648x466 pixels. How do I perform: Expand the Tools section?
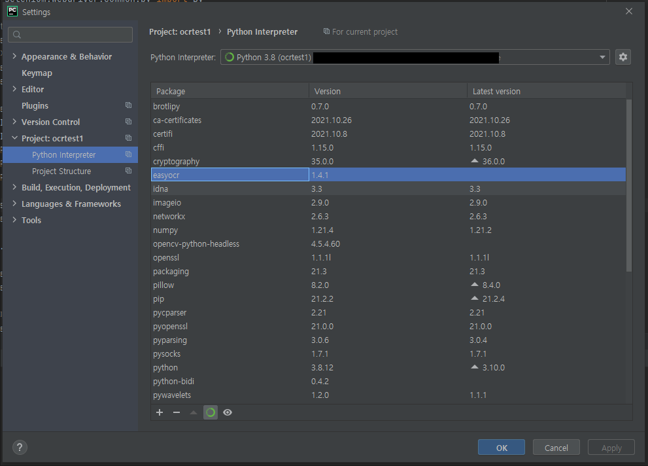point(14,219)
